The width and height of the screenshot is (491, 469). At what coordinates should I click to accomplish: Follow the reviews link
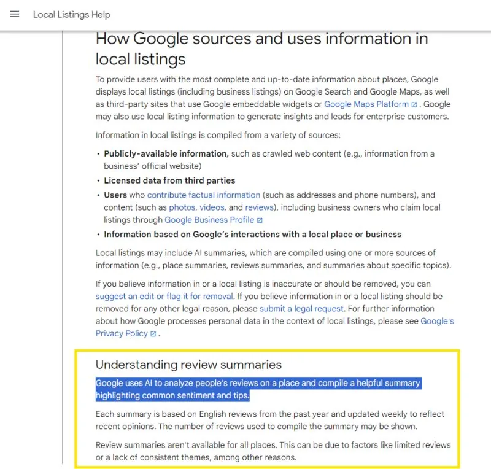point(259,207)
